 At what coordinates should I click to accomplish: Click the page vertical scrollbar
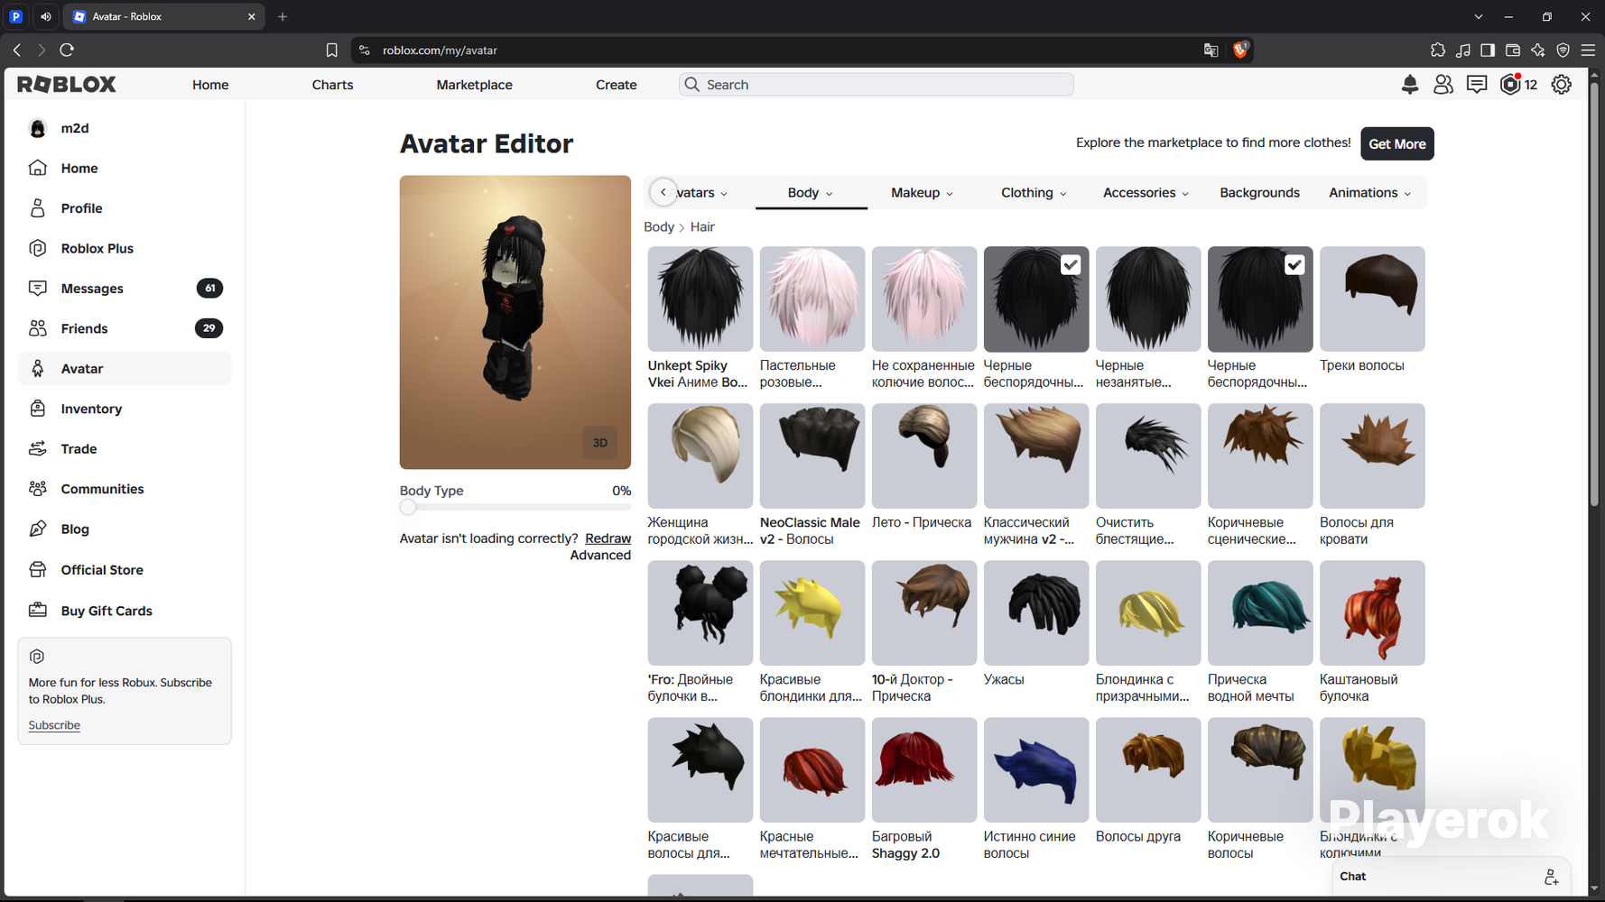pyautogui.click(x=1594, y=293)
